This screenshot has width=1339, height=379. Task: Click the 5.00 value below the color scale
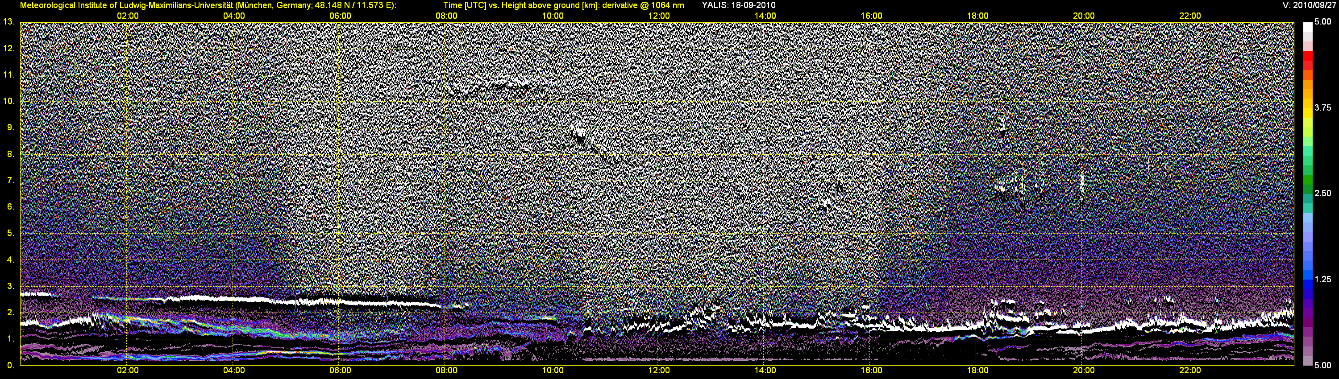[1323, 366]
